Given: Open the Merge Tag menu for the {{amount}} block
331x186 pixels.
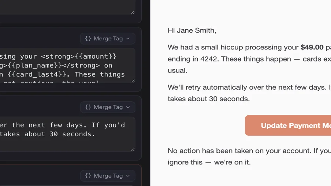Looking at the screenshot, I should coord(108,38).
